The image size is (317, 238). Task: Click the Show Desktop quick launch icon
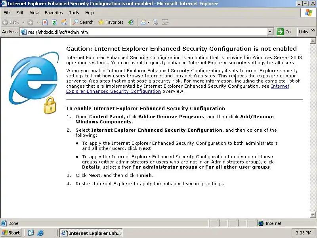tap(31, 233)
